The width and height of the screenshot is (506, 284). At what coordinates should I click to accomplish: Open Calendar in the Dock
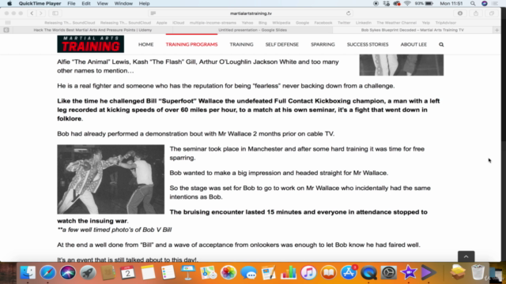(x=128, y=273)
